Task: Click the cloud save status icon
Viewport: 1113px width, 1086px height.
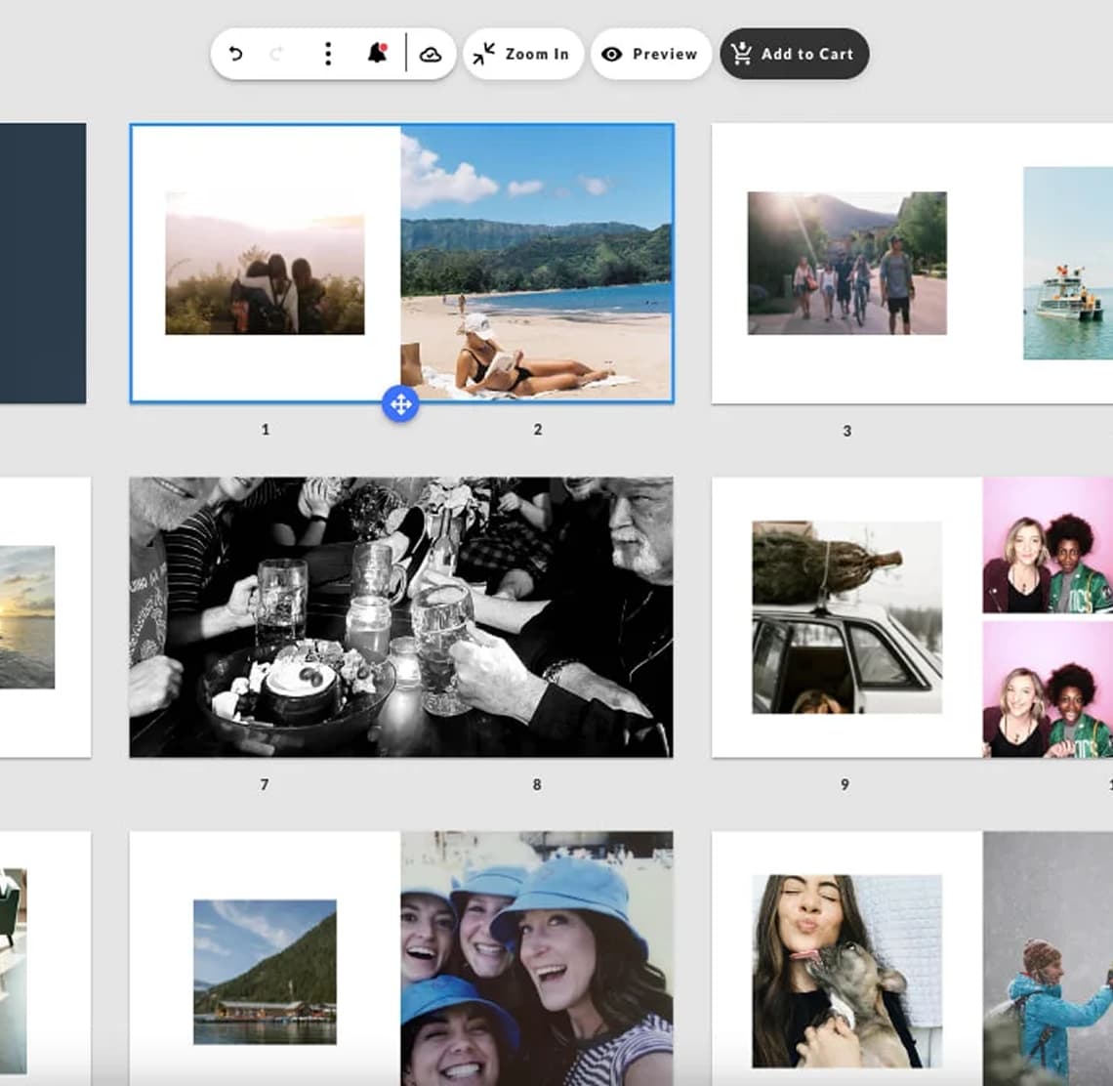Action: pyautogui.click(x=431, y=55)
